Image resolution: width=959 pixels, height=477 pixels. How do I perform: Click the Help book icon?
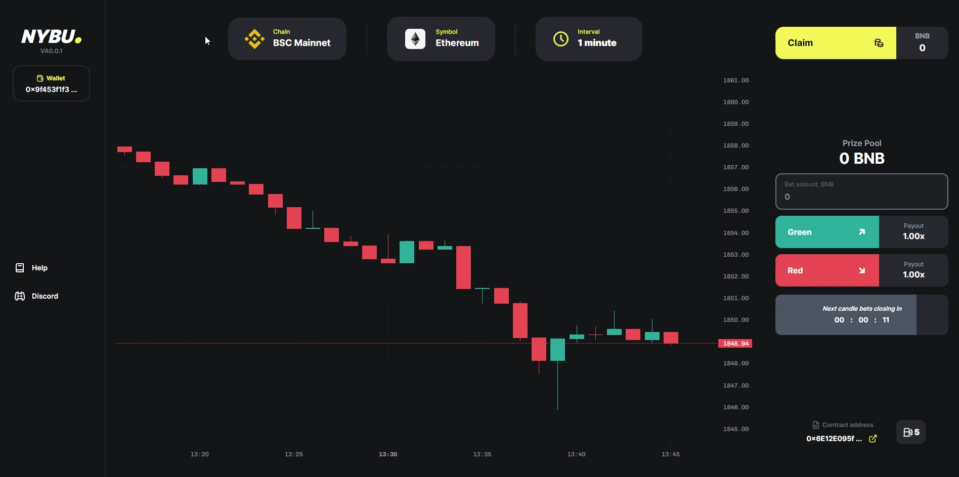click(x=20, y=268)
